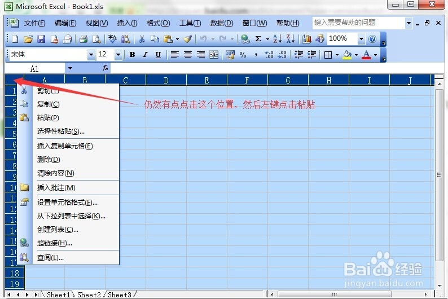
Task: Switch to the Sheet3 tab
Action: (x=120, y=294)
